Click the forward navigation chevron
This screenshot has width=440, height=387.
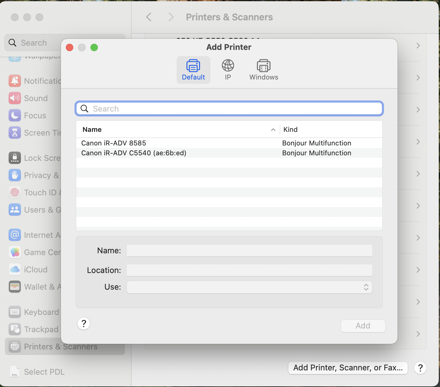coord(171,17)
